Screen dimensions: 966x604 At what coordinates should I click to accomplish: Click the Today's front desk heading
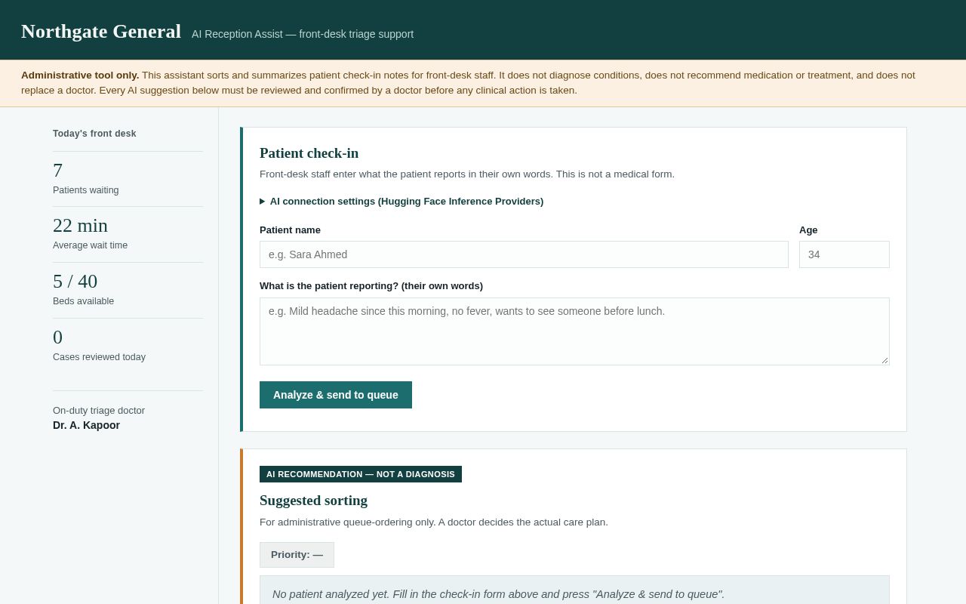(x=94, y=134)
